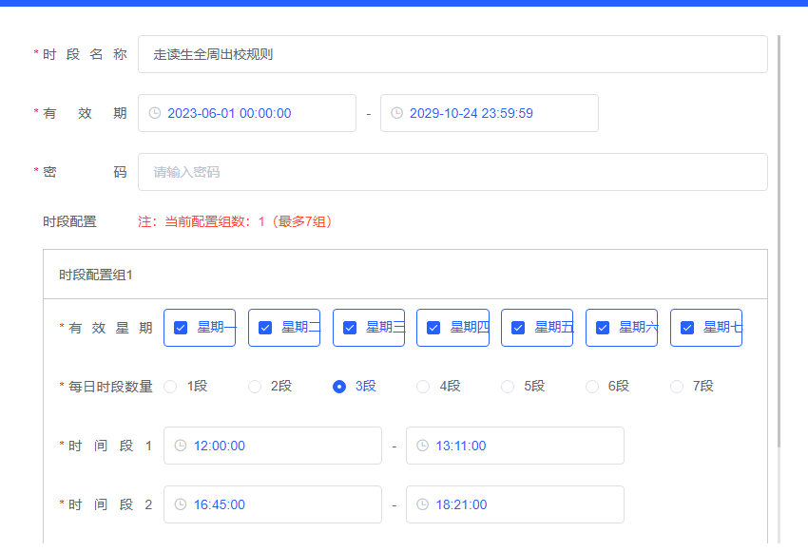Image resolution: width=808 pixels, height=551 pixels.
Task: Select the 1段 daily period radio
Action: pos(171,387)
